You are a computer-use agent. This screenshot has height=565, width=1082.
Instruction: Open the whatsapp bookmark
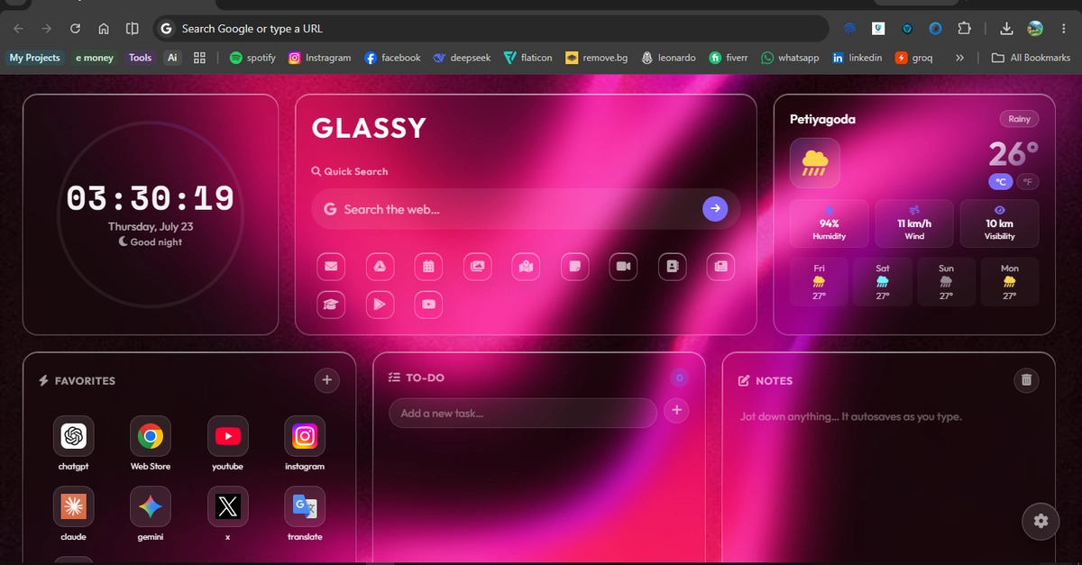pyautogui.click(x=790, y=58)
